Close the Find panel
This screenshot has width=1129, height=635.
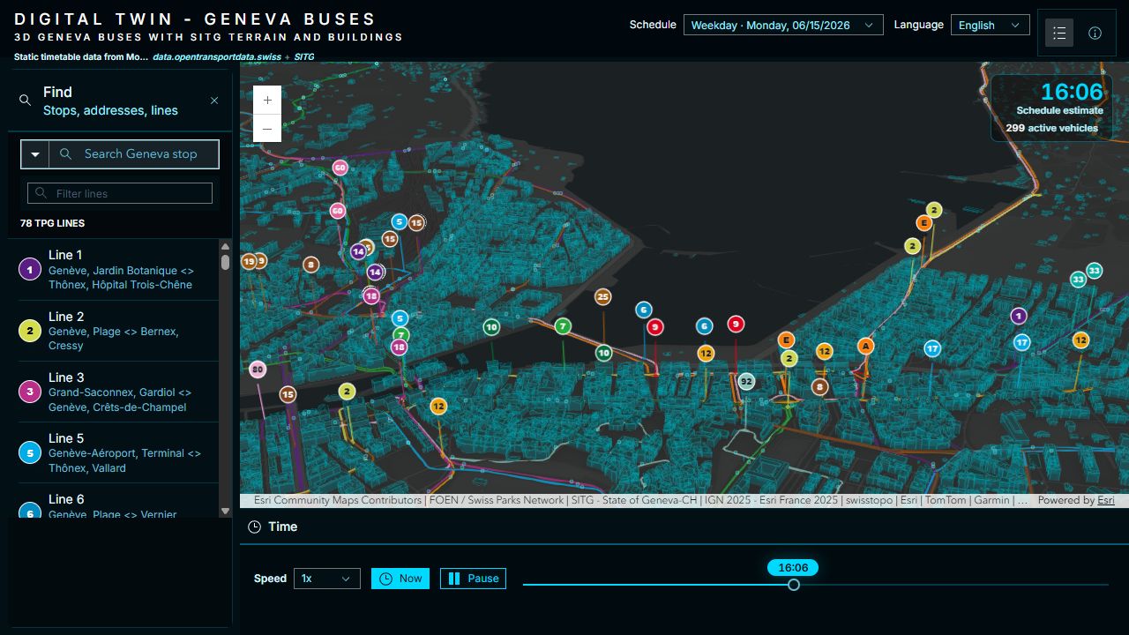[214, 101]
